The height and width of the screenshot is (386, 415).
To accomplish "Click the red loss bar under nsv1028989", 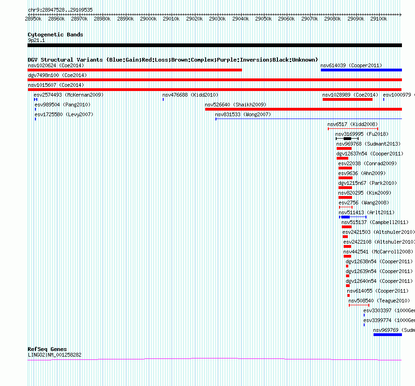I will coord(347,99).
